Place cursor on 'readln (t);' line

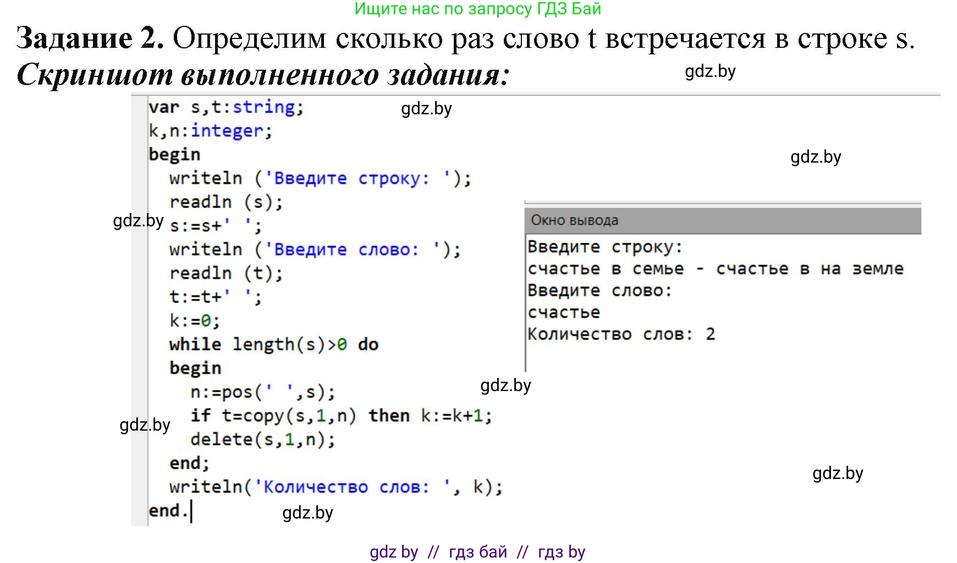point(226,274)
